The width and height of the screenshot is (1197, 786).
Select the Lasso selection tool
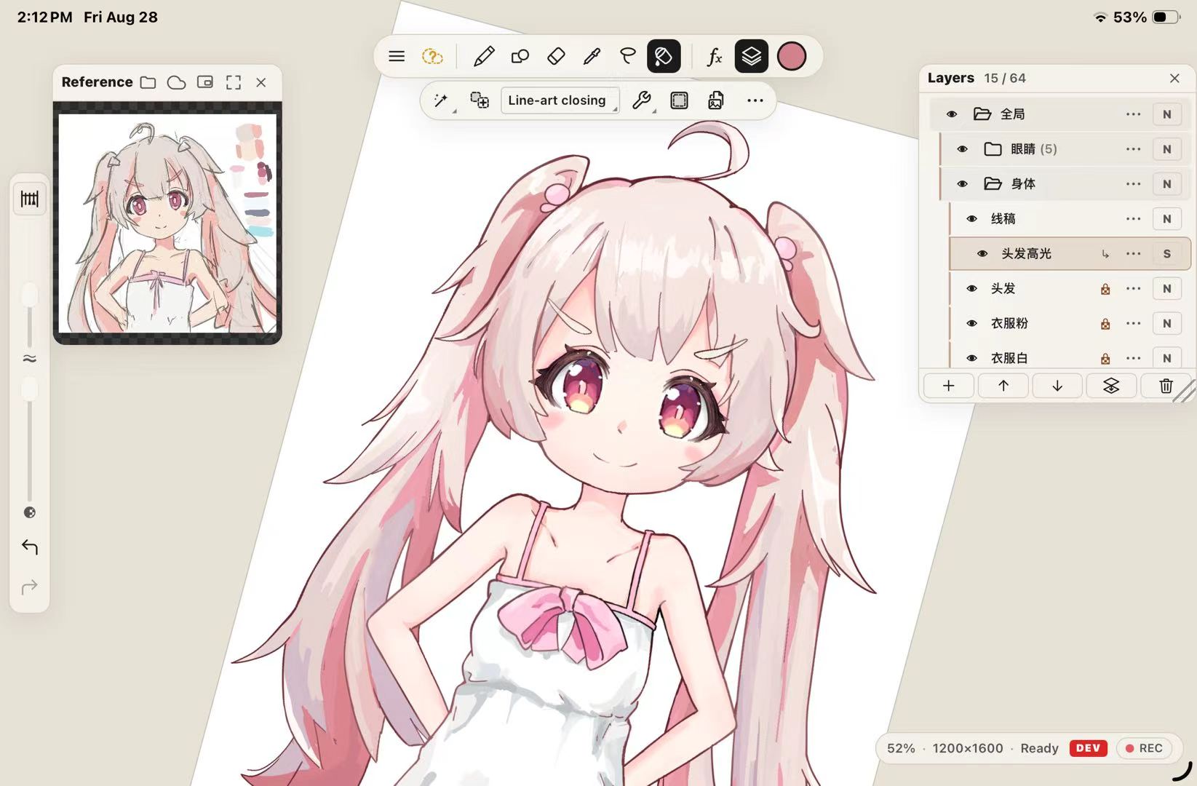(x=627, y=56)
